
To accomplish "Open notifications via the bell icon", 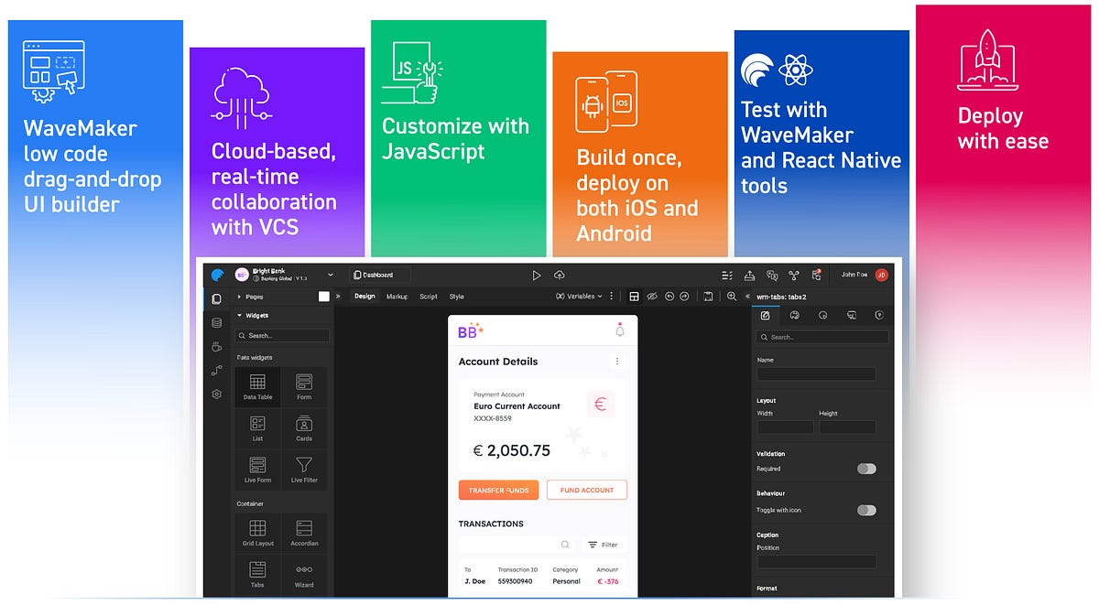I will pyautogui.click(x=620, y=331).
